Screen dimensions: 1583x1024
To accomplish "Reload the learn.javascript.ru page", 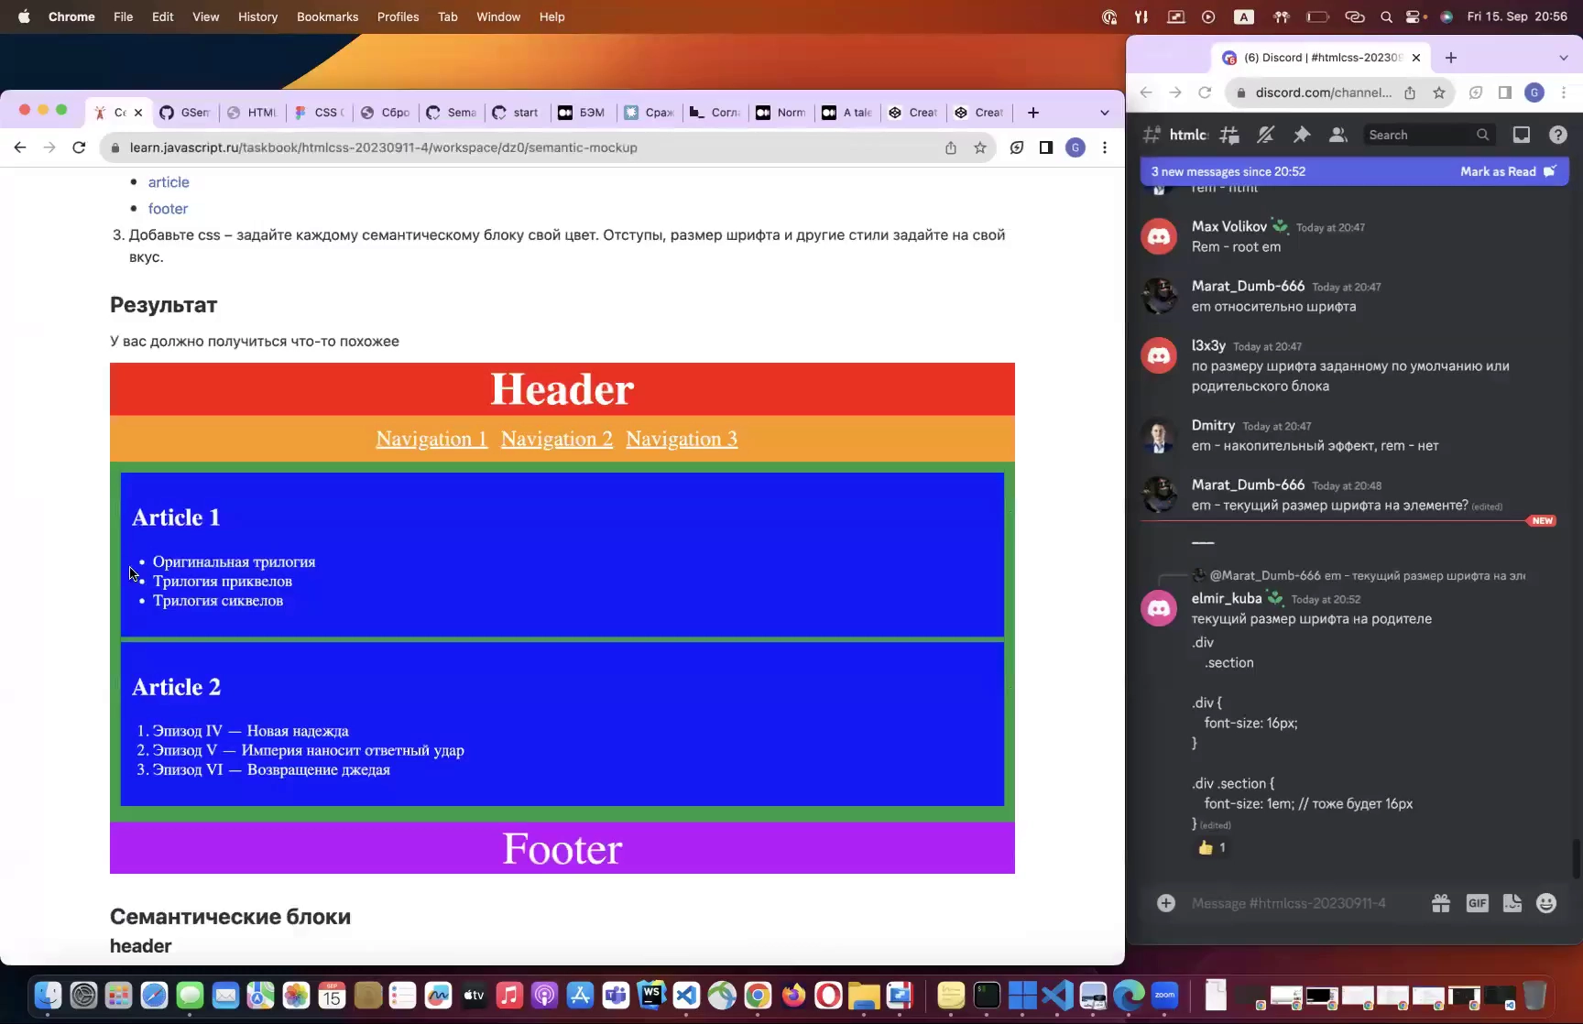I will tap(79, 147).
